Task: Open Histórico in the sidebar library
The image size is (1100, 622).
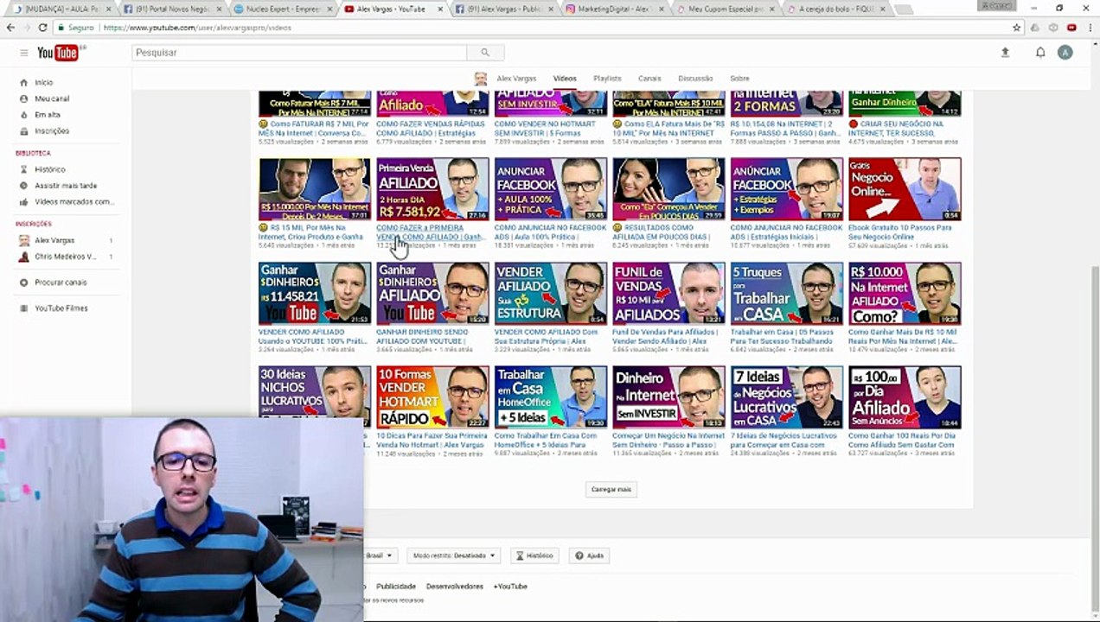Action: tap(50, 169)
